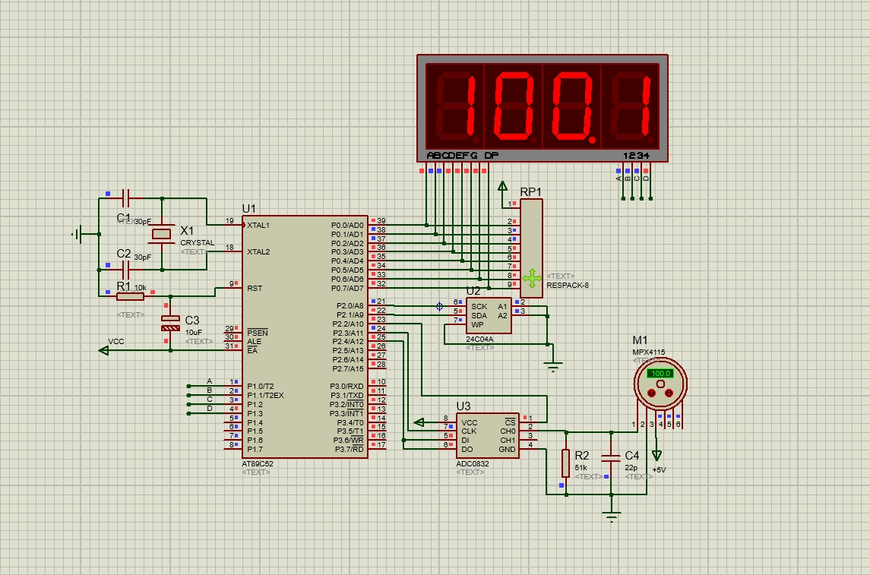Click the down-arrow button on MPX4115 sensor
This screenshot has height=575, width=870.
(669, 393)
